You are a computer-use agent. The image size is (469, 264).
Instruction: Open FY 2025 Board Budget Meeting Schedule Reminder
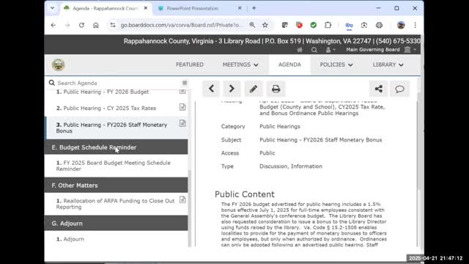(x=113, y=166)
